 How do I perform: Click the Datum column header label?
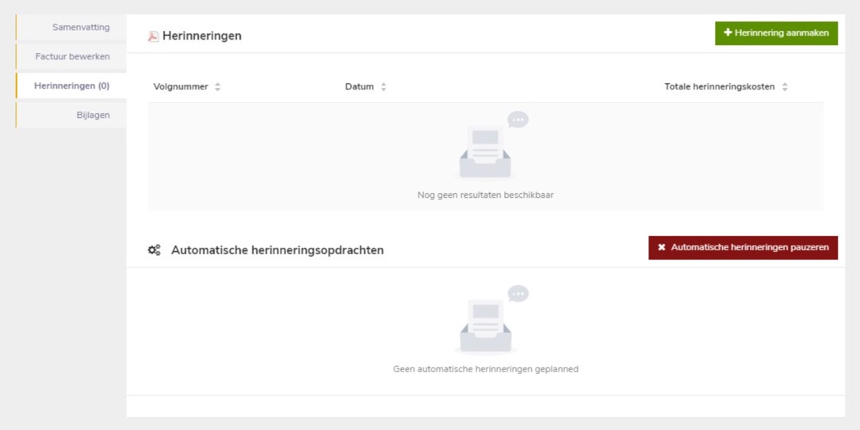pos(359,87)
